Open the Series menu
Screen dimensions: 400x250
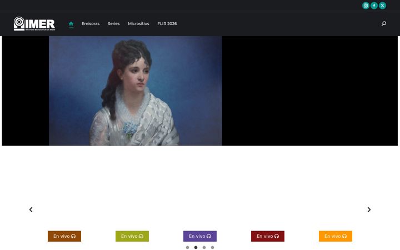pyautogui.click(x=113, y=23)
